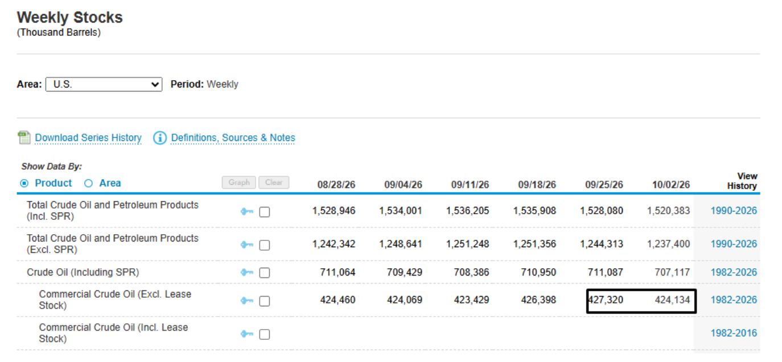Click key icon for Total Crude Oil (Excl. SPR)
Viewport: 782px width, 362px height.
tap(247, 245)
